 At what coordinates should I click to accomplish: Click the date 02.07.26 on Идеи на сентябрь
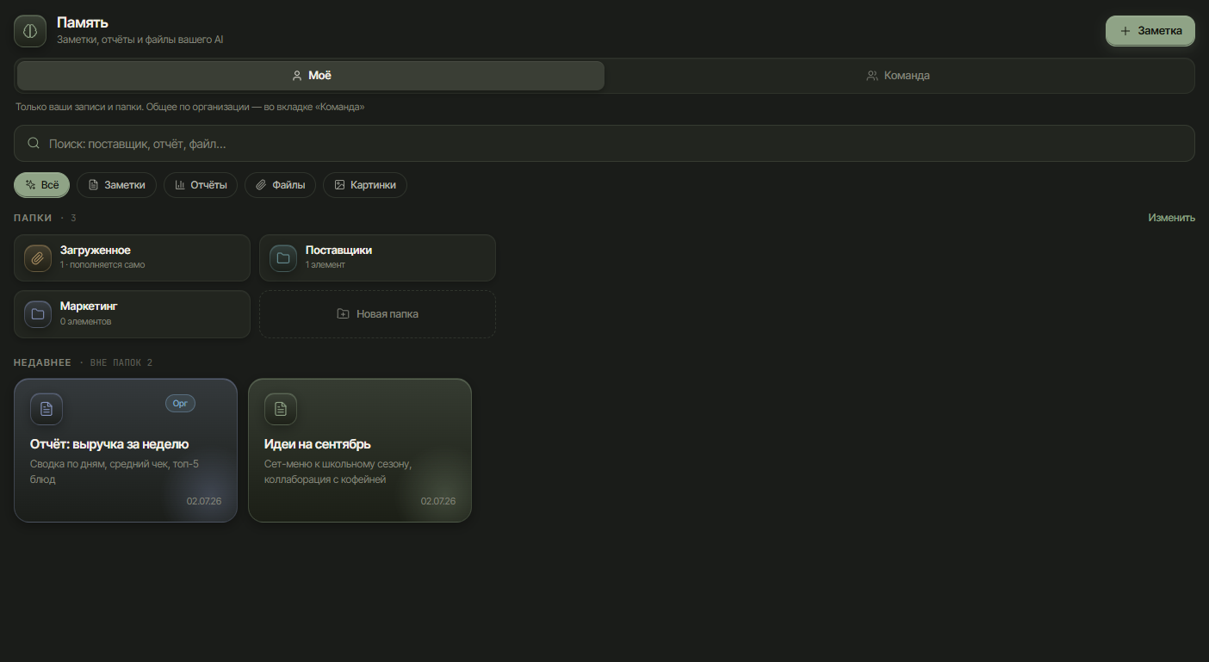coord(438,501)
